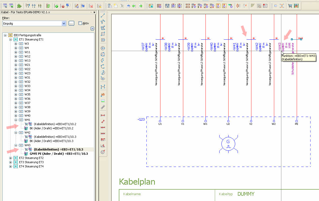
Task: Expand the ET3 Steuerung ET3 node
Action: click(10, 162)
